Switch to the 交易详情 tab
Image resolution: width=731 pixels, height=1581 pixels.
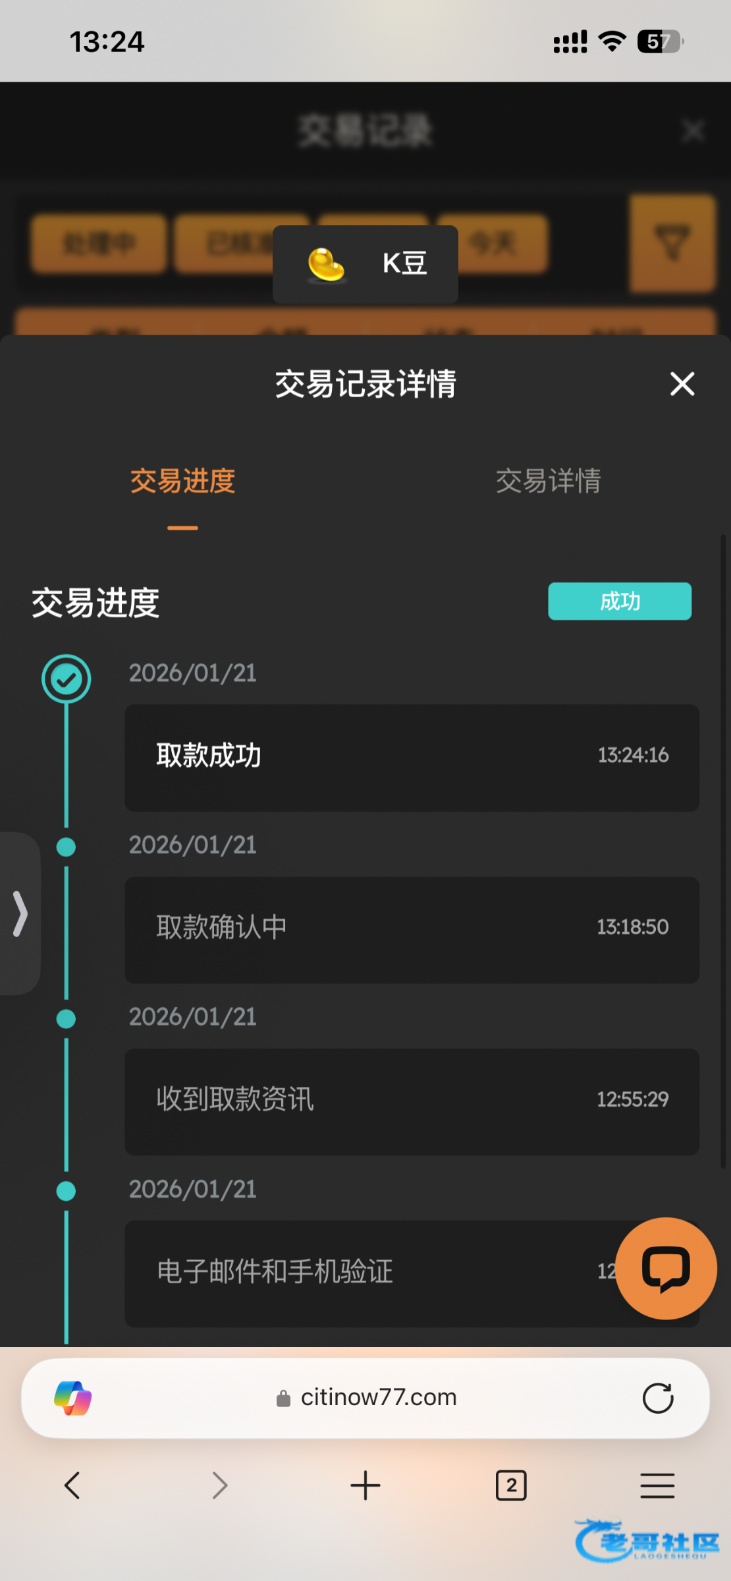tap(548, 481)
